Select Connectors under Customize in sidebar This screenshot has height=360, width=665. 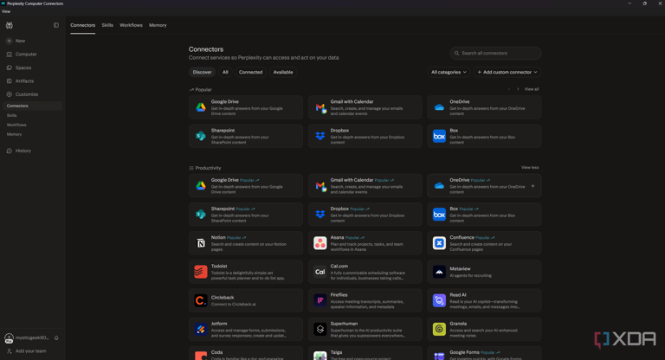[32, 106]
